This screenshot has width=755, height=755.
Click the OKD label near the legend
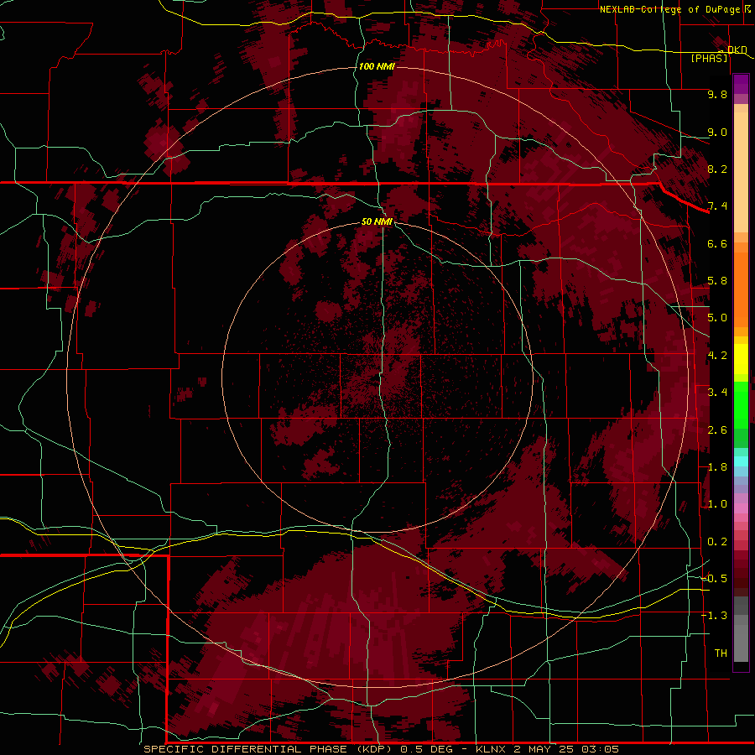[x=737, y=49]
